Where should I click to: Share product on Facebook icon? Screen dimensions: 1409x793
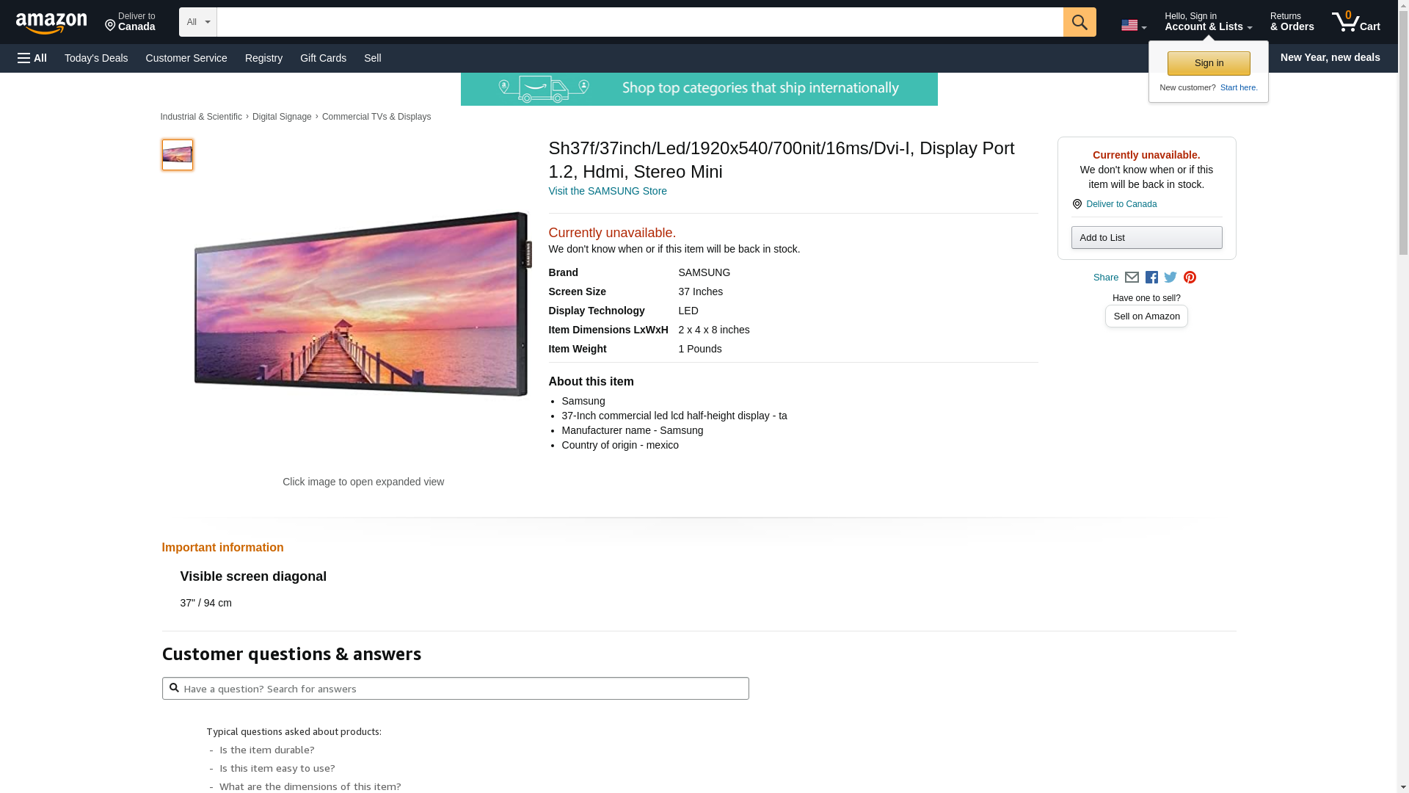[1151, 278]
